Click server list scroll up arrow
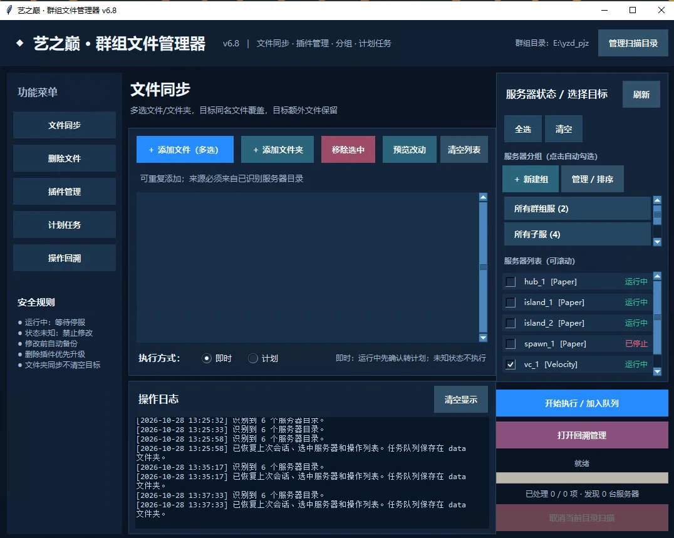The height and width of the screenshot is (538, 674). pyautogui.click(x=657, y=276)
